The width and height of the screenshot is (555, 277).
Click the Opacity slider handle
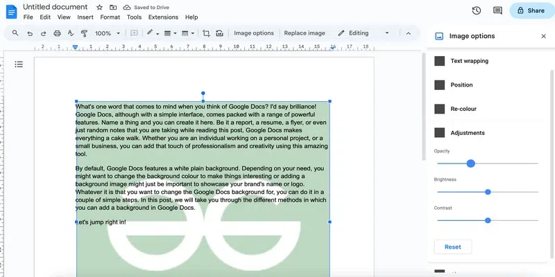pos(470,163)
